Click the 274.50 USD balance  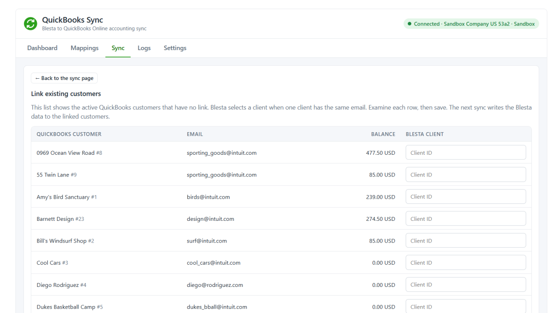coord(381,219)
